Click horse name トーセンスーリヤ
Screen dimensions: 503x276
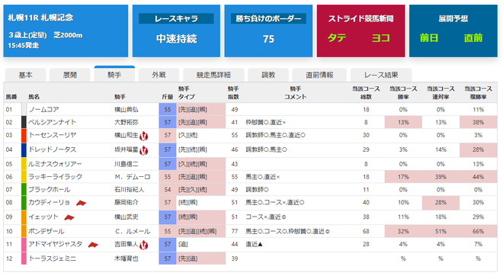pos(53,135)
